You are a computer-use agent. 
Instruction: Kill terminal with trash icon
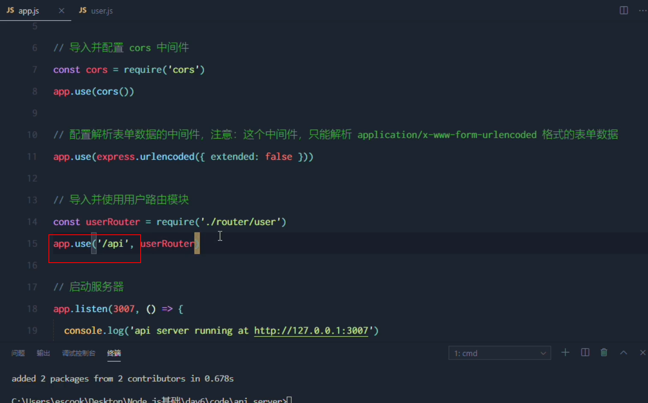tap(604, 352)
